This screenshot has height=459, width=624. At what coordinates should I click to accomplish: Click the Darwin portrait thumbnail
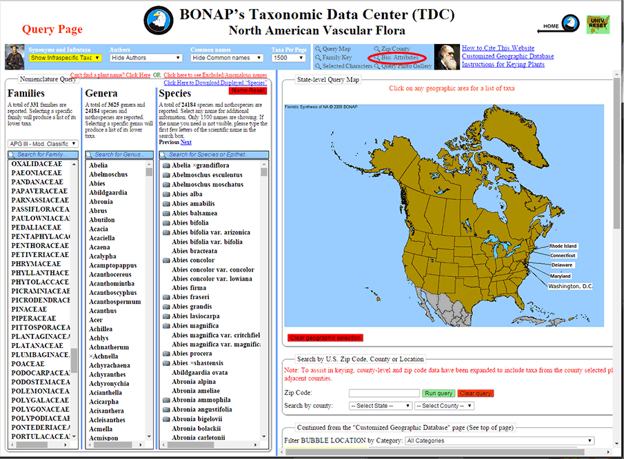click(x=447, y=57)
